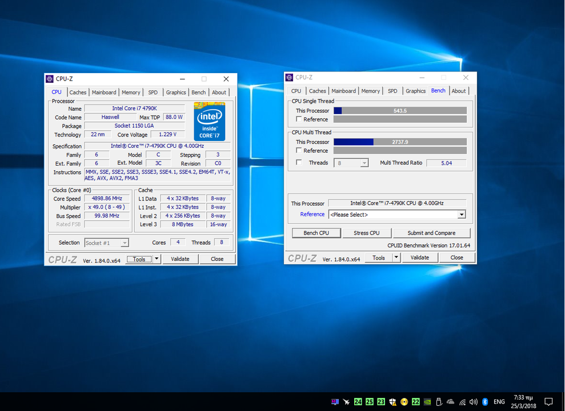The image size is (565, 411).
Task: Click the temperature tray icon showing 25
Action: 370,402
